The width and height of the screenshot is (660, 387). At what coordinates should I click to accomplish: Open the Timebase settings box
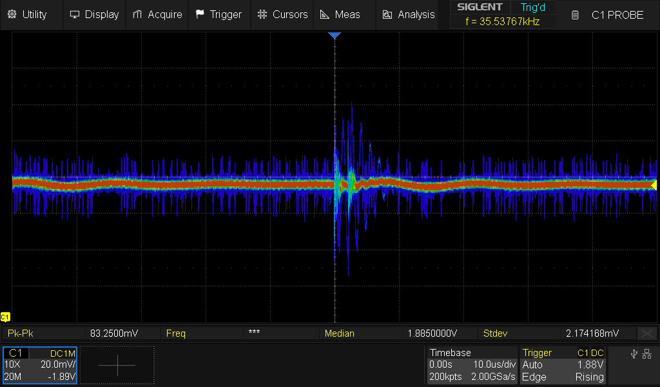pyautogui.click(x=472, y=365)
